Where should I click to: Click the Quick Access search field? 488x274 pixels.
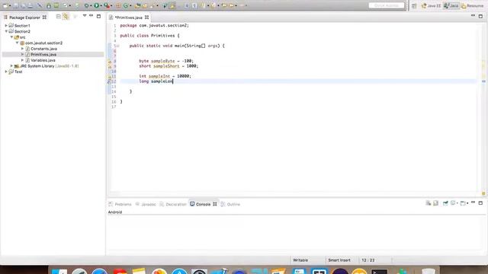point(387,5)
